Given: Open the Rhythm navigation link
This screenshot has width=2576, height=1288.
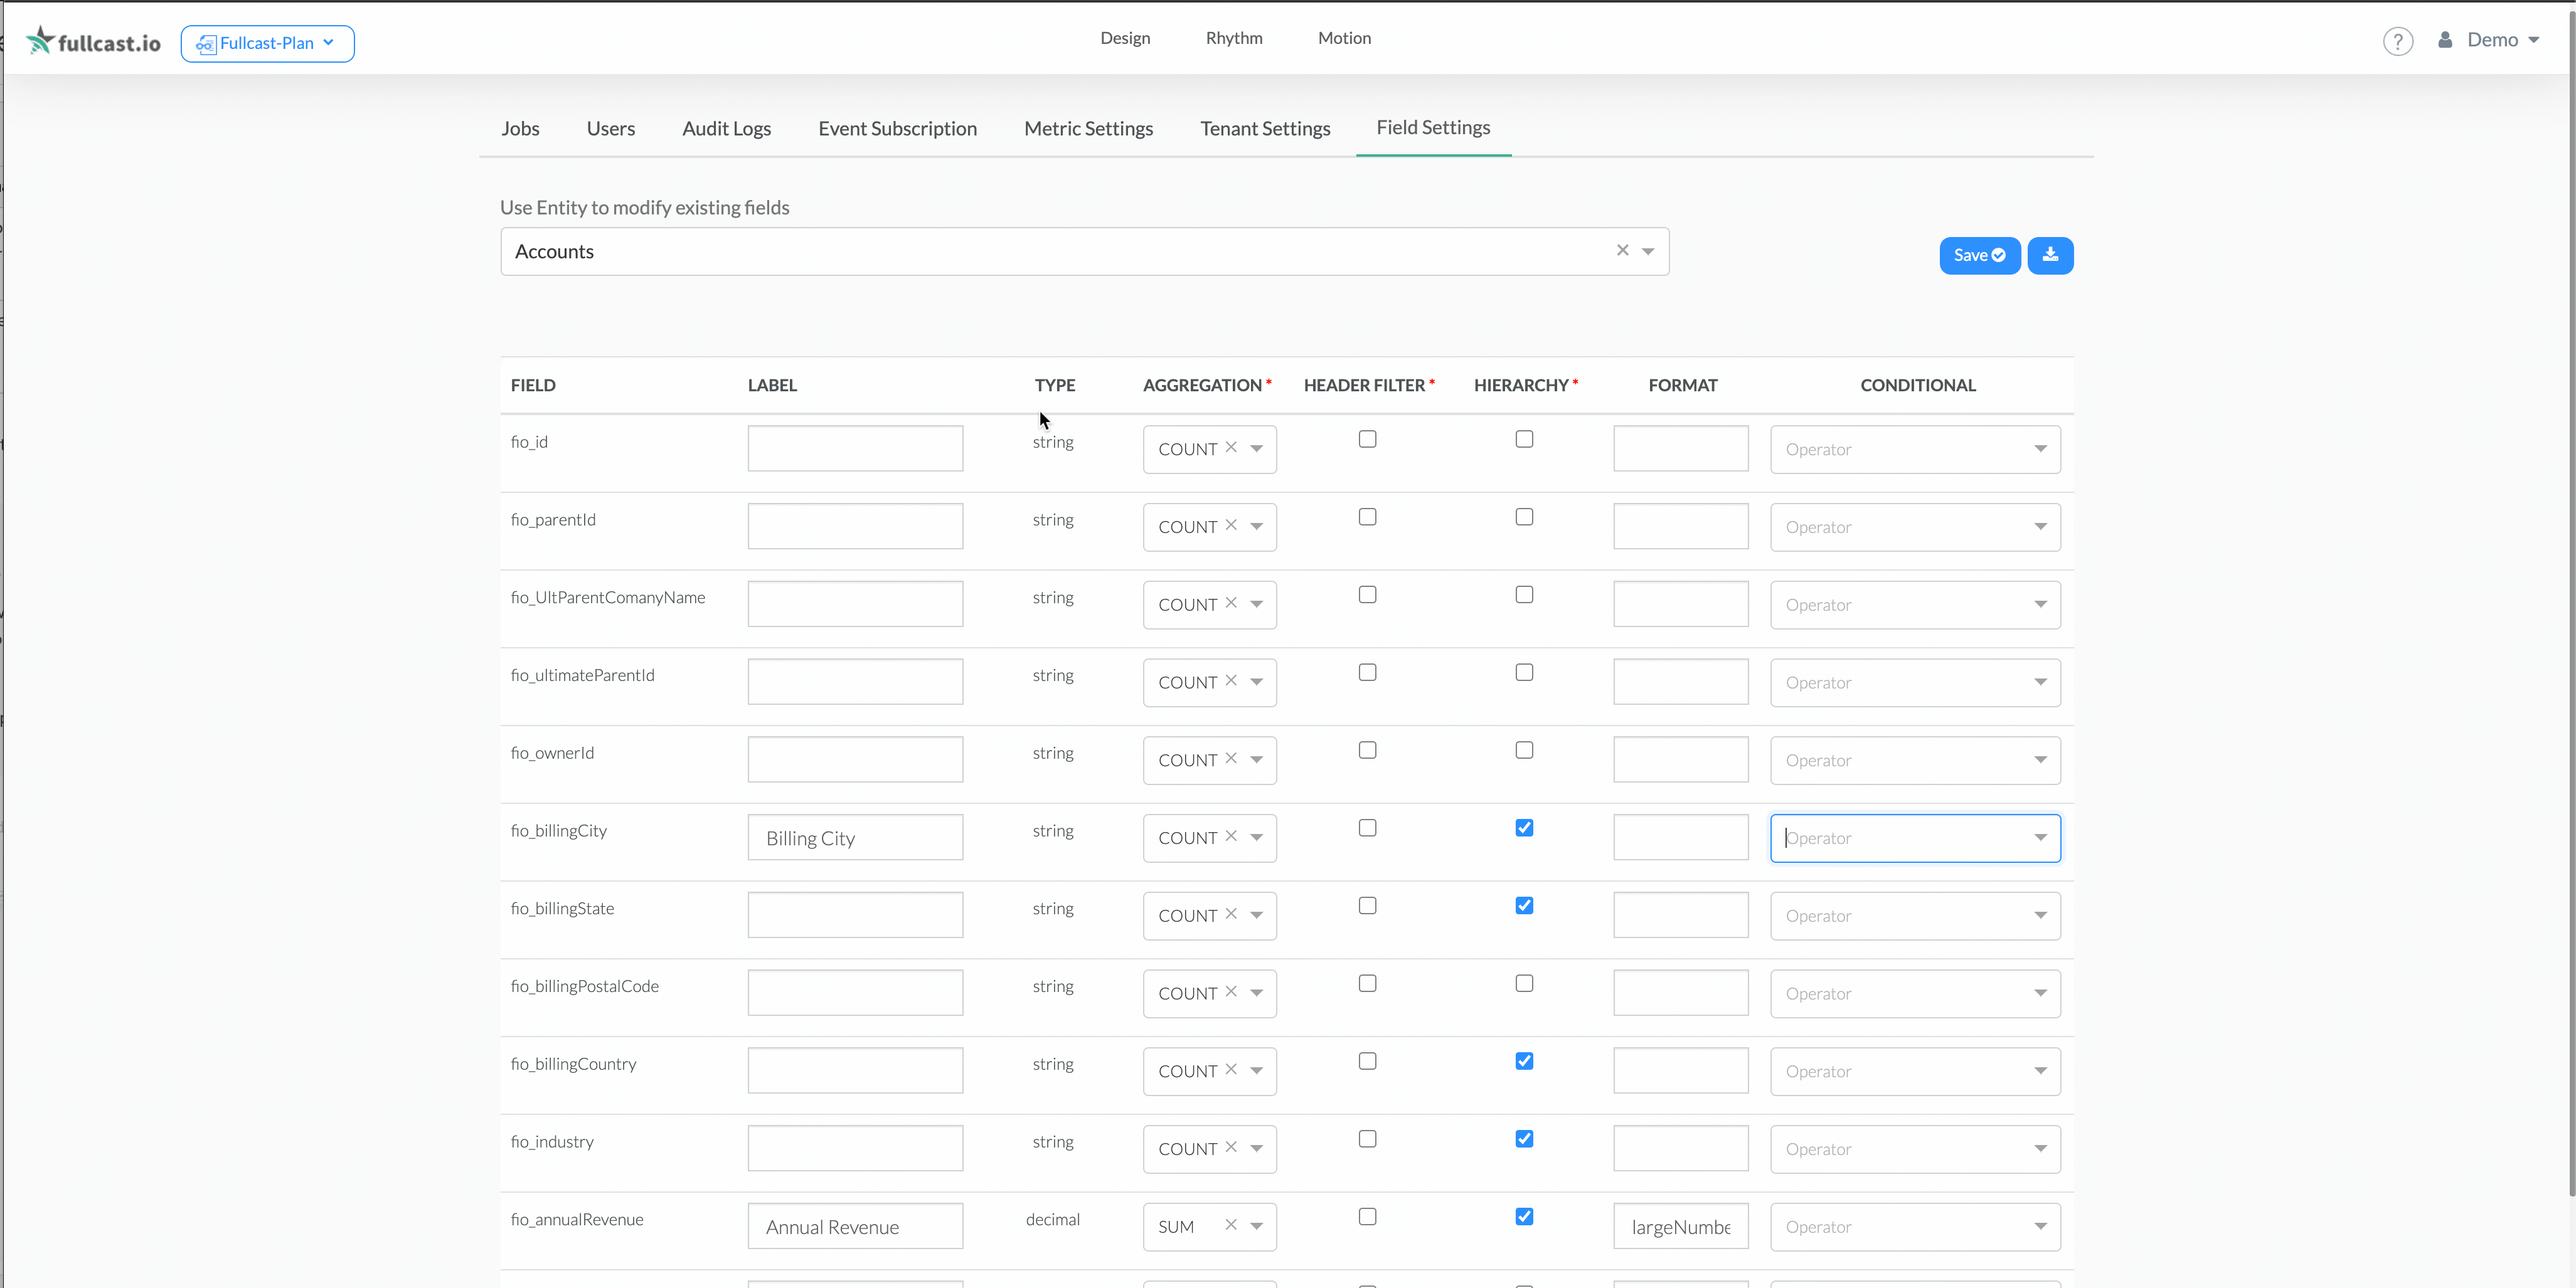Looking at the screenshot, I should [x=1234, y=38].
